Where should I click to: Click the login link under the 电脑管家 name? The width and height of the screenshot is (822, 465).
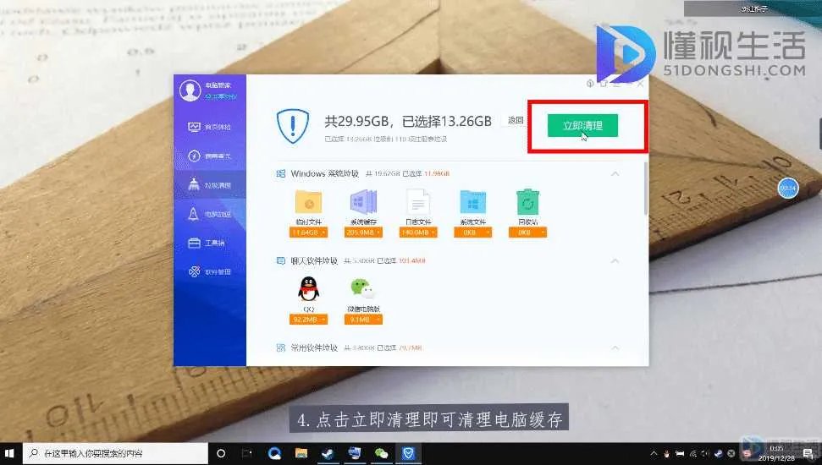tap(220, 97)
